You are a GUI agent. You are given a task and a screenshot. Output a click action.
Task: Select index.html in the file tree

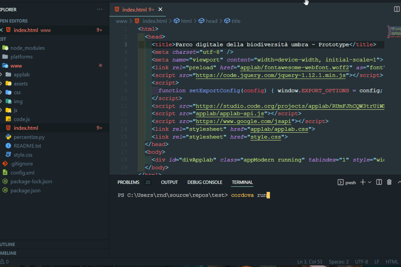click(x=26, y=128)
